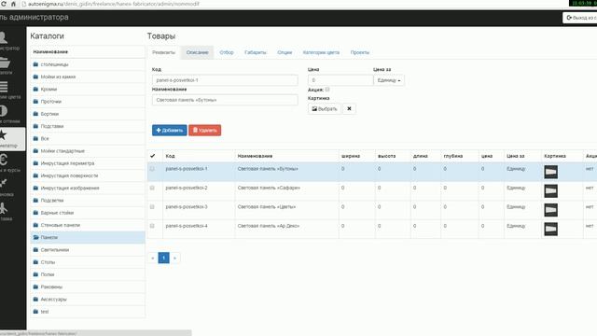Open thumbnail of Световая панель «Ар Деко» row

coord(551,229)
